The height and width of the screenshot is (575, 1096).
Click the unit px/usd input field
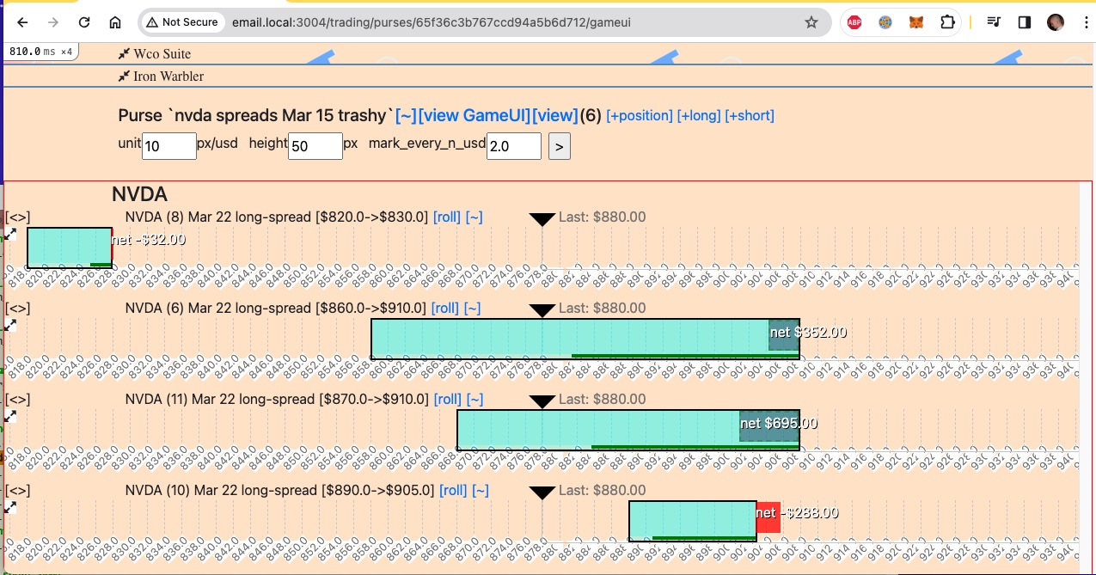169,146
